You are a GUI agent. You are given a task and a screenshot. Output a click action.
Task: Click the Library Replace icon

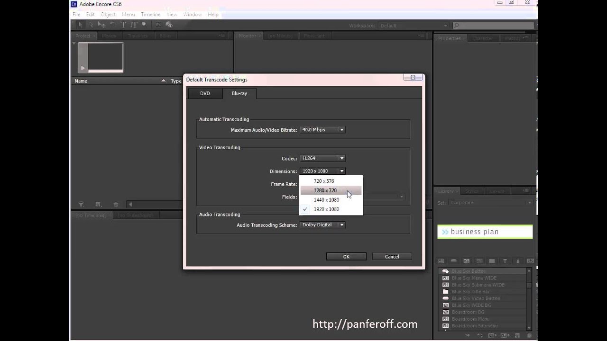point(480,335)
